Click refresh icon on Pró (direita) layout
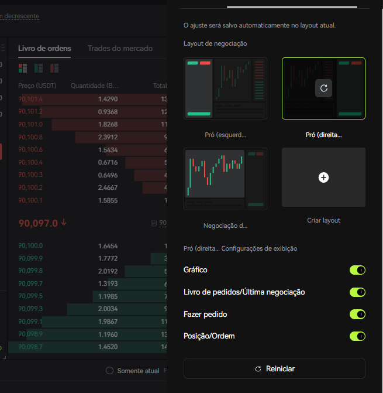The image size is (383, 393). [x=323, y=88]
